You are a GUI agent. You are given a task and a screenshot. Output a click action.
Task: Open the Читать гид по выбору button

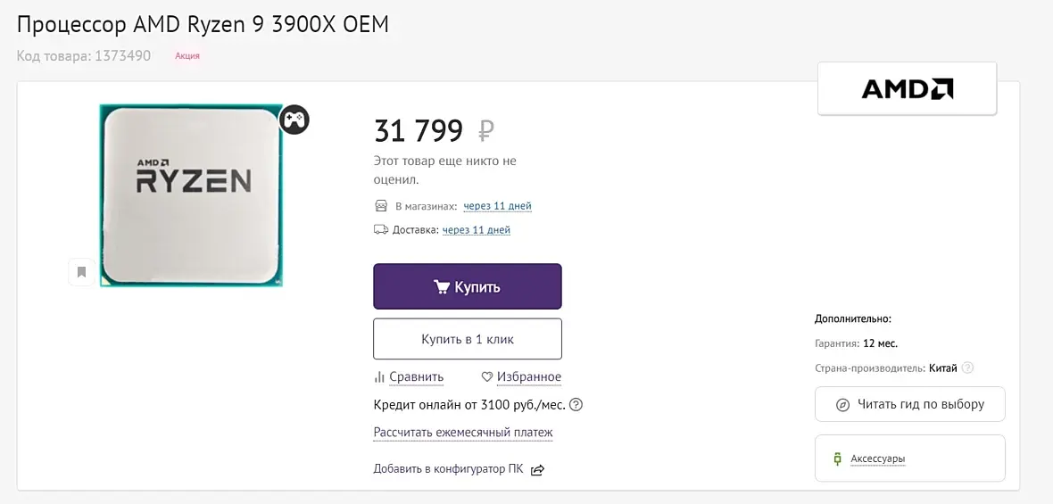910,404
